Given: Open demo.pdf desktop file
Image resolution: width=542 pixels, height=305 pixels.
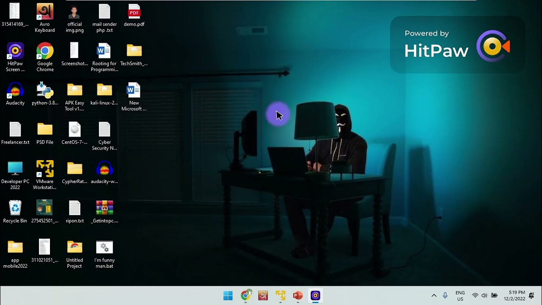Looking at the screenshot, I should [x=134, y=15].
